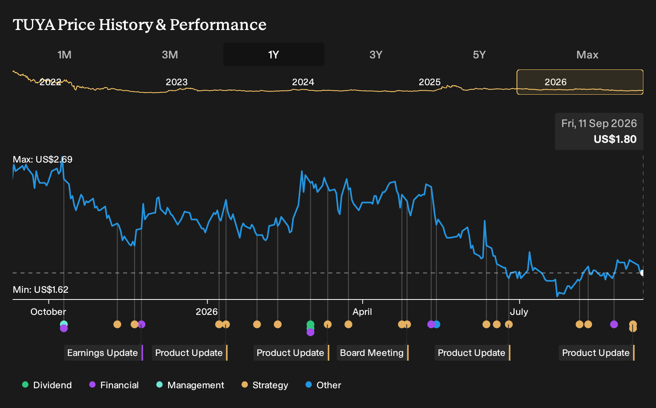Toggle the Financial legend filter
Viewport: 656px width, 408px height.
tap(114, 385)
